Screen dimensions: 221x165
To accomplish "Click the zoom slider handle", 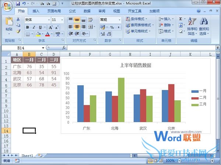I will point(196,161).
